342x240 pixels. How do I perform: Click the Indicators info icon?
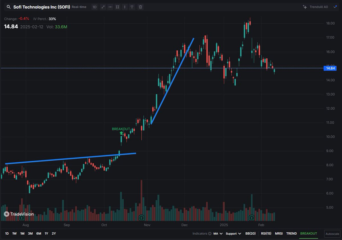coord(209,233)
